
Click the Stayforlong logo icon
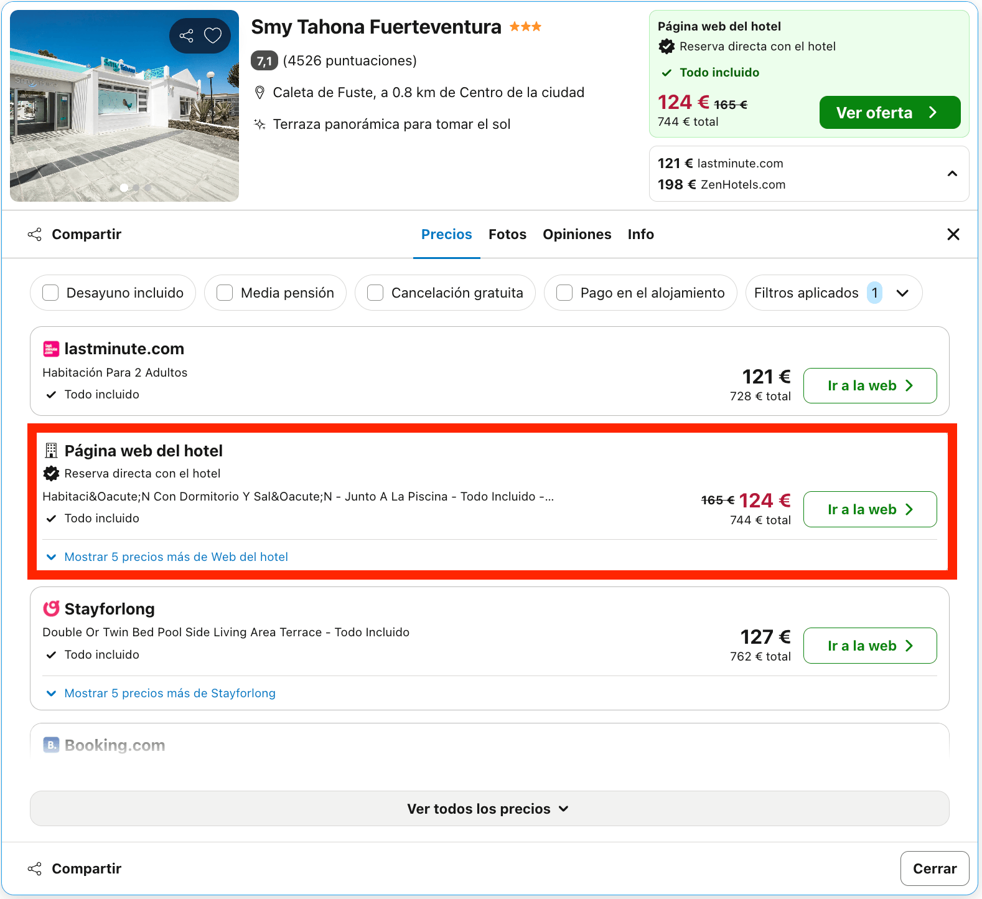[51, 608]
